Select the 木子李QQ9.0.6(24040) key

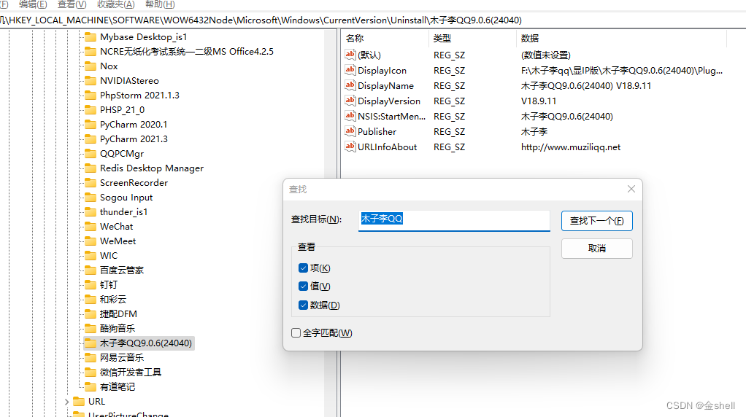tap(145, 343)
